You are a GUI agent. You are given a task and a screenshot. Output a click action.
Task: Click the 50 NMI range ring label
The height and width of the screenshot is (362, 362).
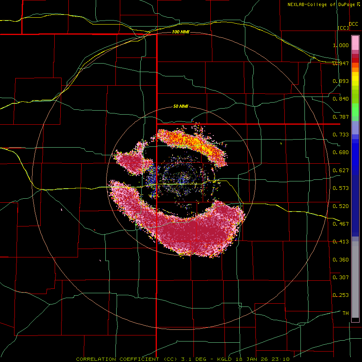tap(181, 107)
